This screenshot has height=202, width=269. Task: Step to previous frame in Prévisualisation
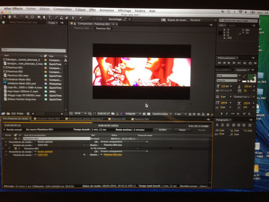pos(224,63)
